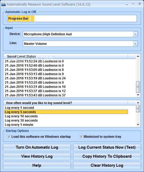Select entry 11:52:24 dB Loudness is 0
Viewport: 144px width, 172px height.
[x=66, y=61]
